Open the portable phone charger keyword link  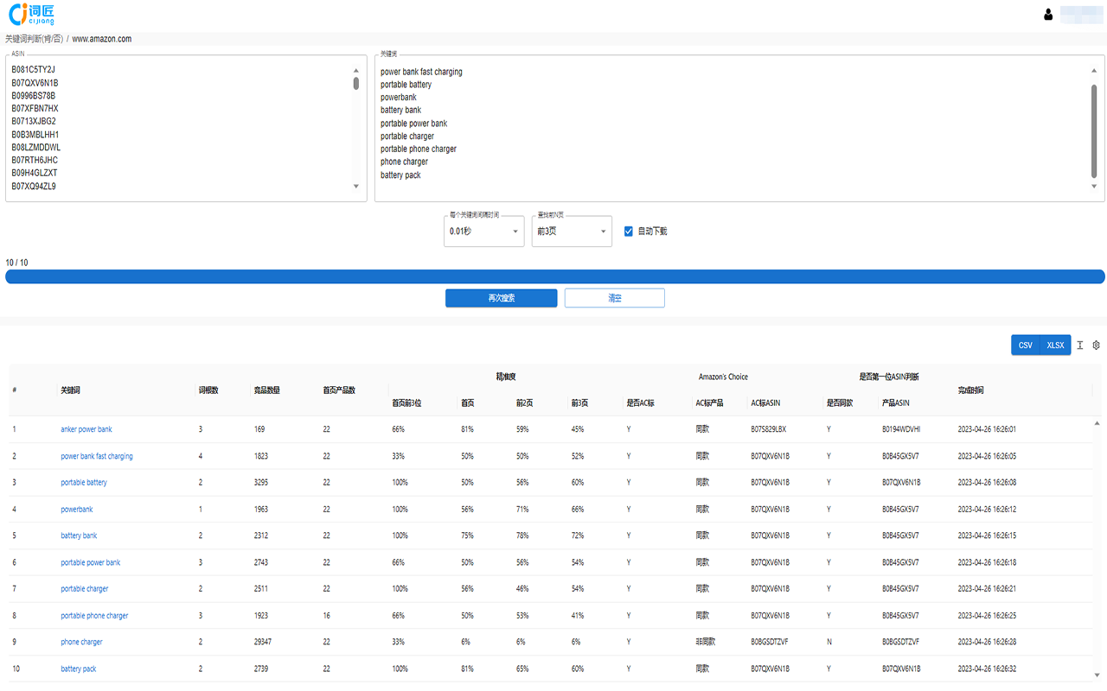[x=94, y=616]
